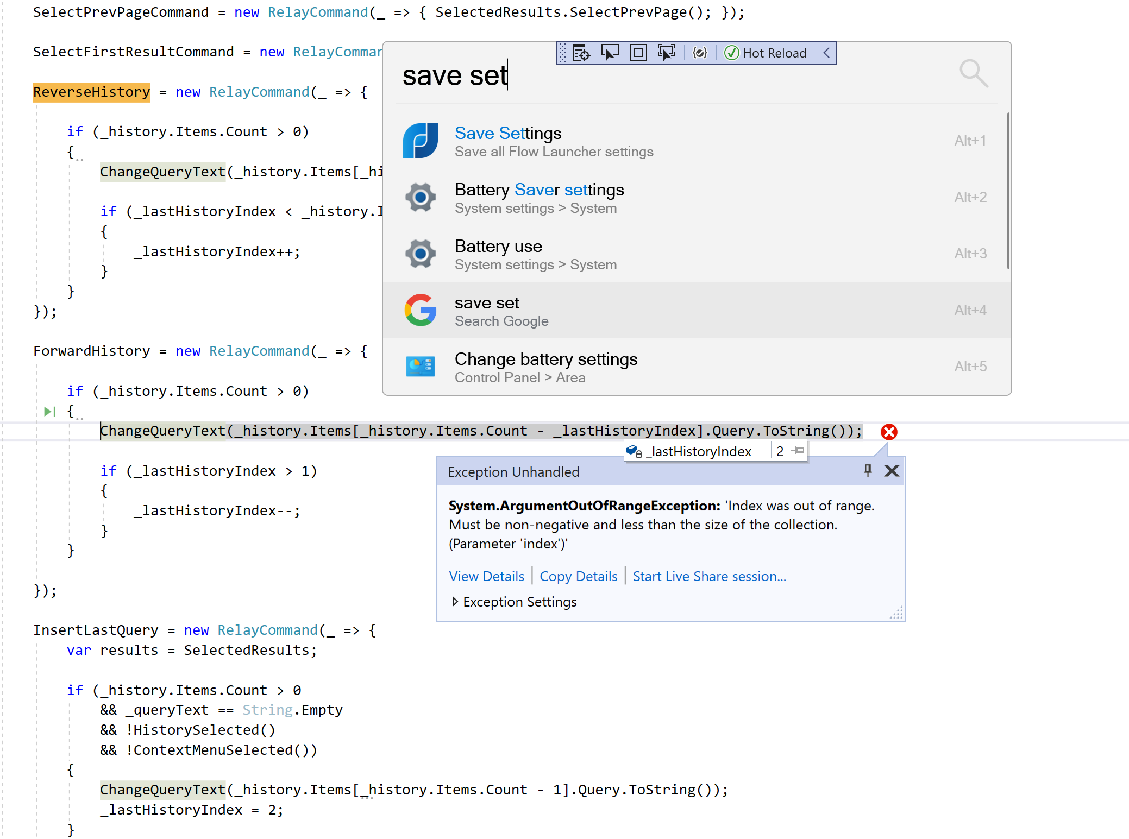Image resolution: width=1129 pixels, height=839 pixels.
Task: Toggle Display Layout Adorners icon
Action: pos(638,53)
